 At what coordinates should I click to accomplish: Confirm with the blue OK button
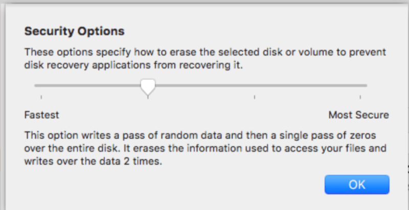click(x=357, y=185)
